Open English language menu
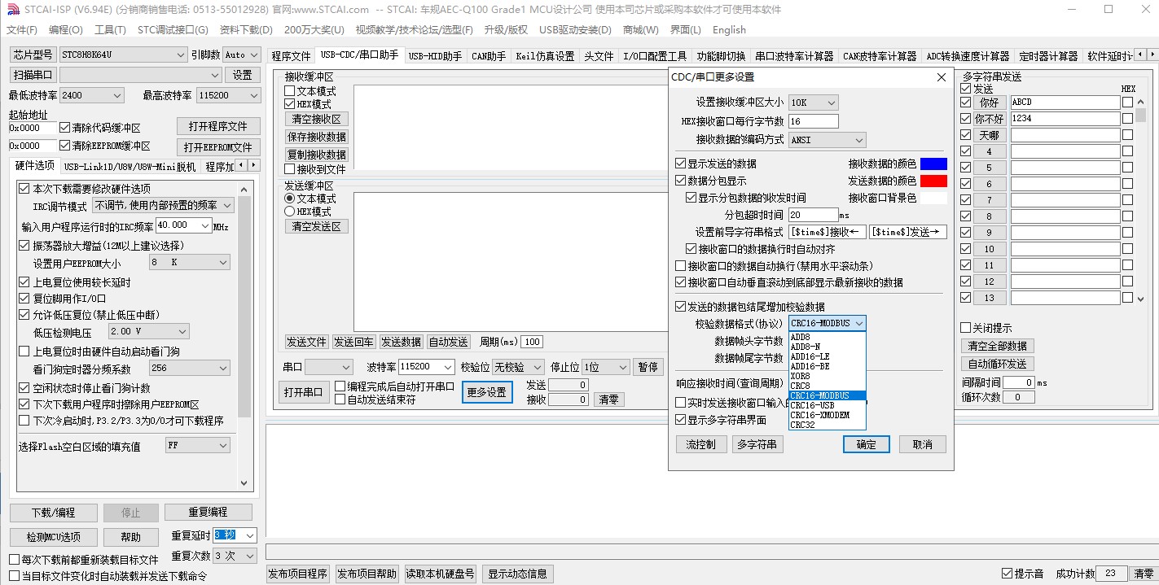The height and width of the screenshot is (585, 1159). pos(729,30)
